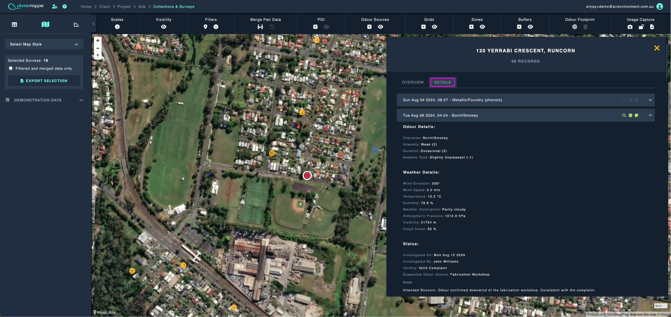This screenshot has height=317, width=671.
Task: Open the Scales info icon
Action: 117,27
